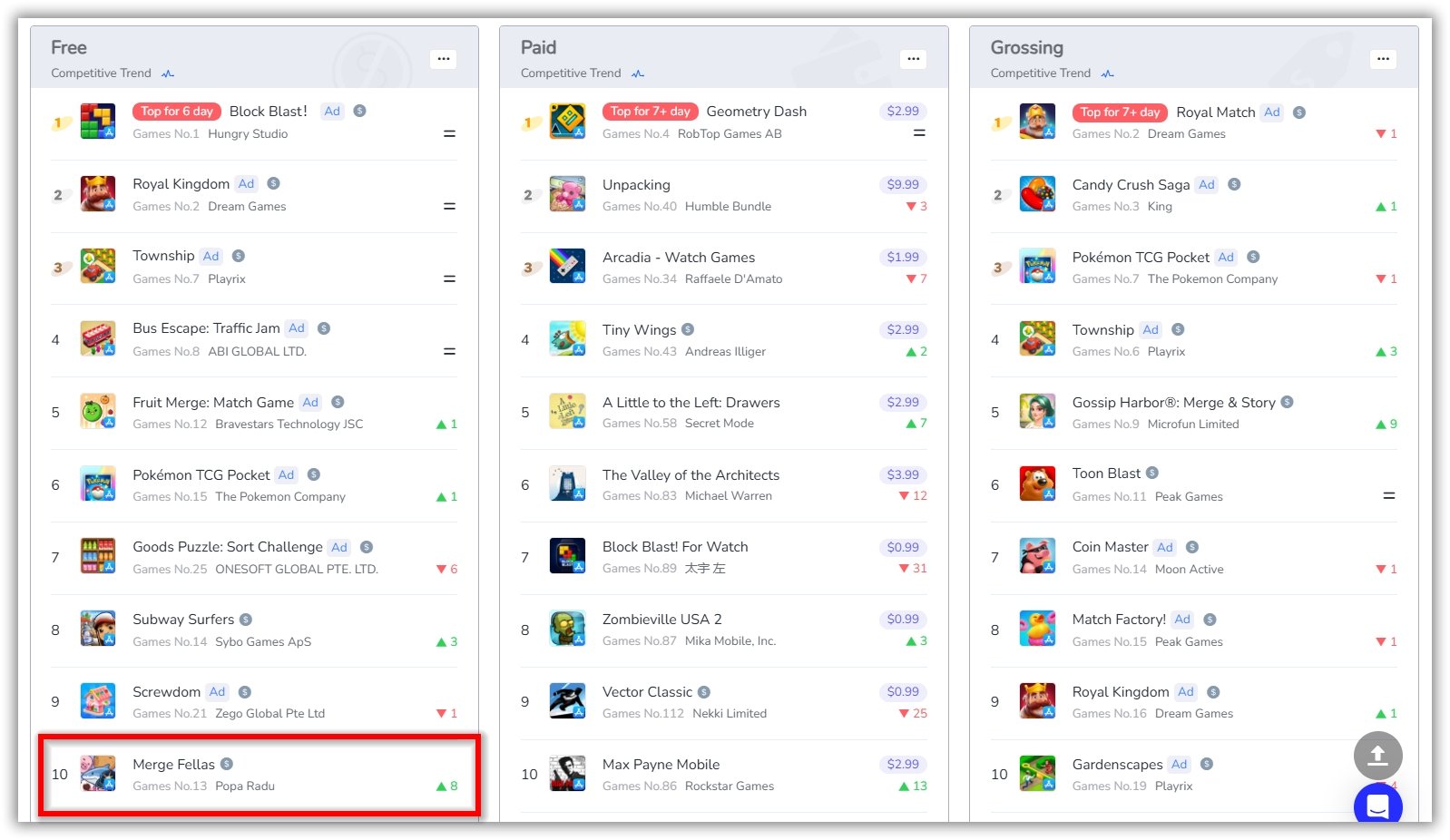
Task: Click the Match Factory! app icon
Action: [1037, 629]
